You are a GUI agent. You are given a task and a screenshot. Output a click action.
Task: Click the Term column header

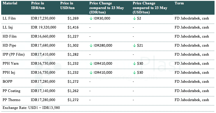tap(179, 3)
